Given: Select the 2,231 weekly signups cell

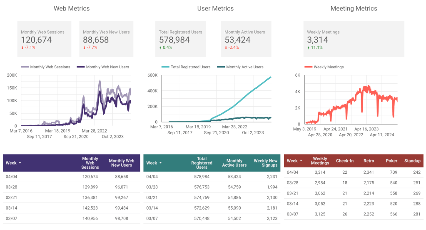Looking at the screenshot, I should click(272, 177).
